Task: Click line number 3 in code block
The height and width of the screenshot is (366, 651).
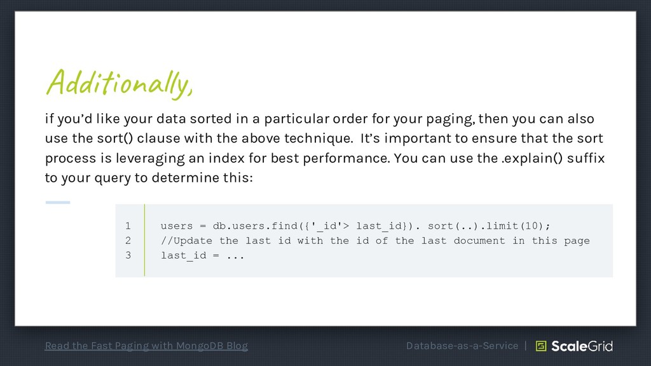Action: tap(128, 255)
